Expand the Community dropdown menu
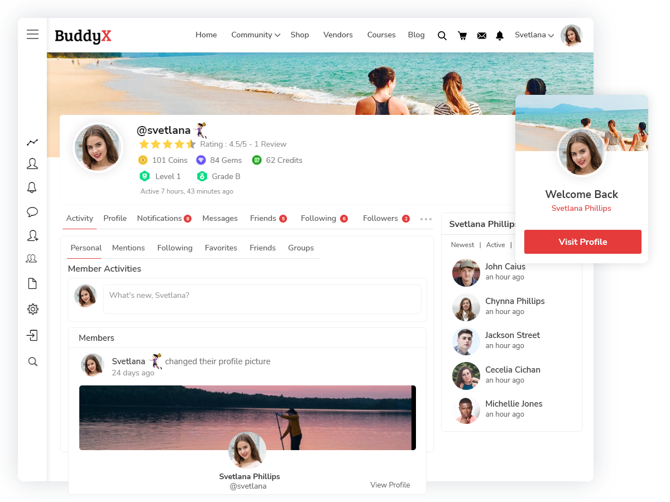Viewport: 670px width, 502px height. (255, 35)
